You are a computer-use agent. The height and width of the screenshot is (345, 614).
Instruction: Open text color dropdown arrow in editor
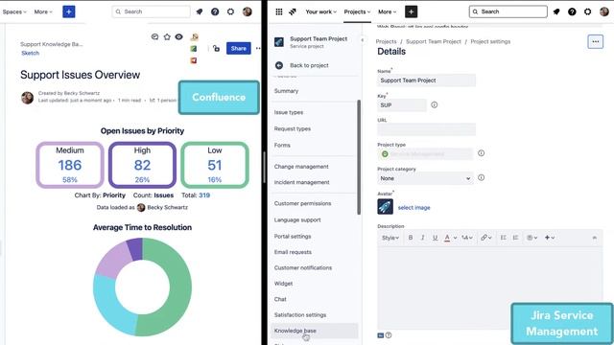coord(455,238)
